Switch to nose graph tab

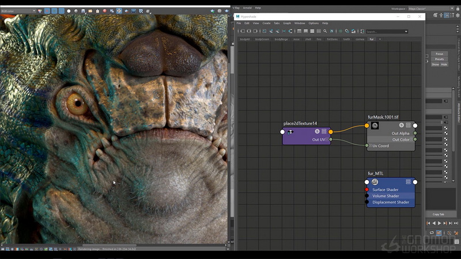[296, 39]
